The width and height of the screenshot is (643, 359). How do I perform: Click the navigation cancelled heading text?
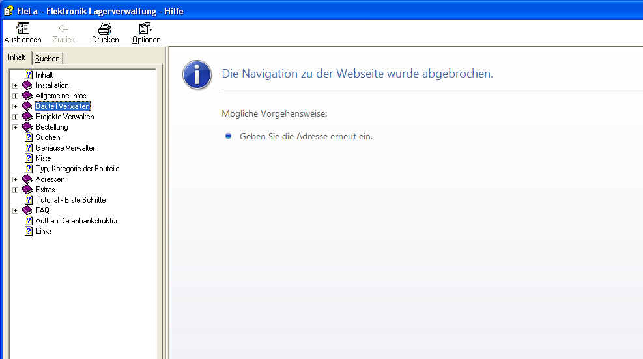(357, 74)
